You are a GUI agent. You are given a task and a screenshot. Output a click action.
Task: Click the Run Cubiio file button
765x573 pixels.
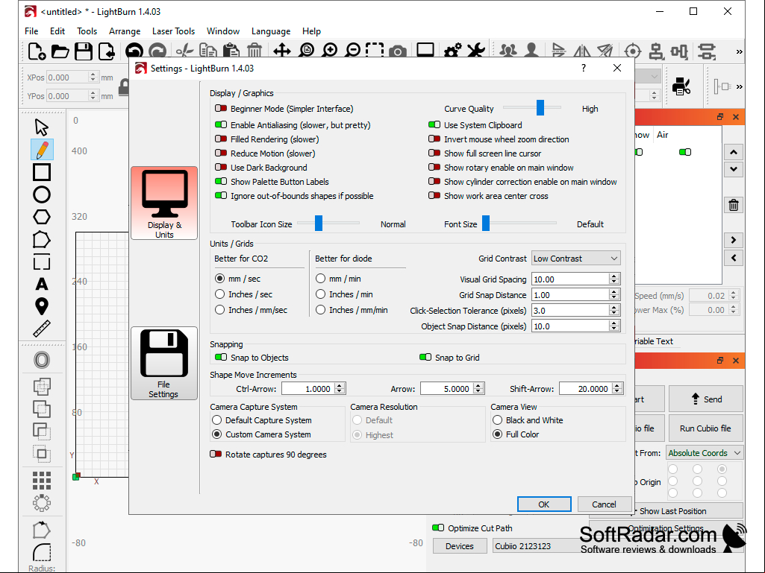pyautogui.click(x=705, y=428)
